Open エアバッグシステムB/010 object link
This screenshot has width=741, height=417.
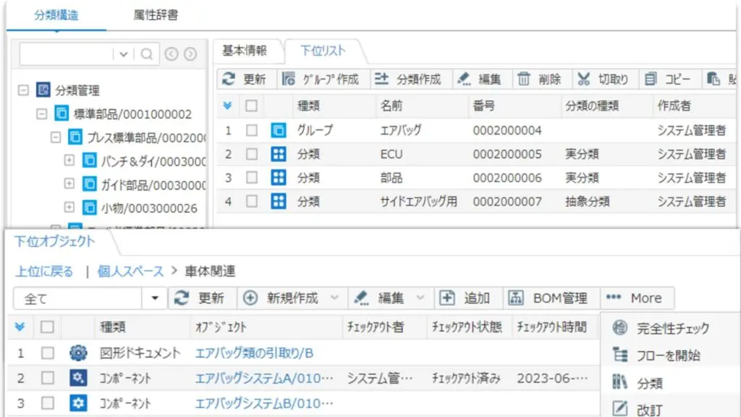pyautogui.click(x=264, y=403)
